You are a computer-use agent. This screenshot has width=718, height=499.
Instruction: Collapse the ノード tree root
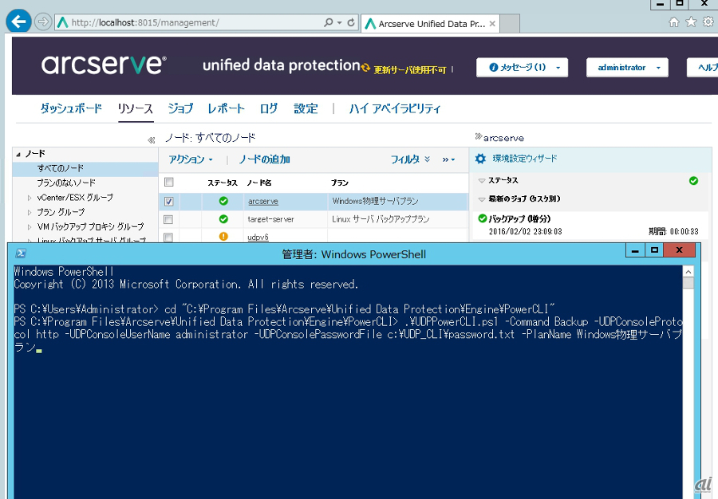click(18, 154)
